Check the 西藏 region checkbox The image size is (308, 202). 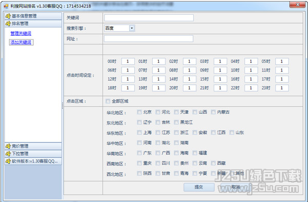[213, 163]
